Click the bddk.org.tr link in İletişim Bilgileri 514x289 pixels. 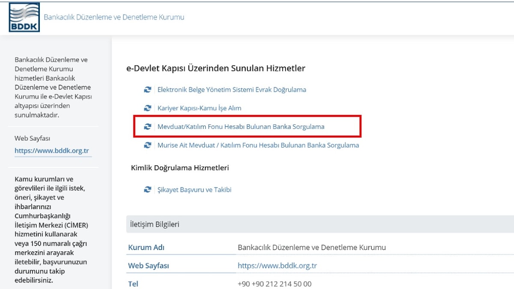pyautogui.click(x=277, y=265)
